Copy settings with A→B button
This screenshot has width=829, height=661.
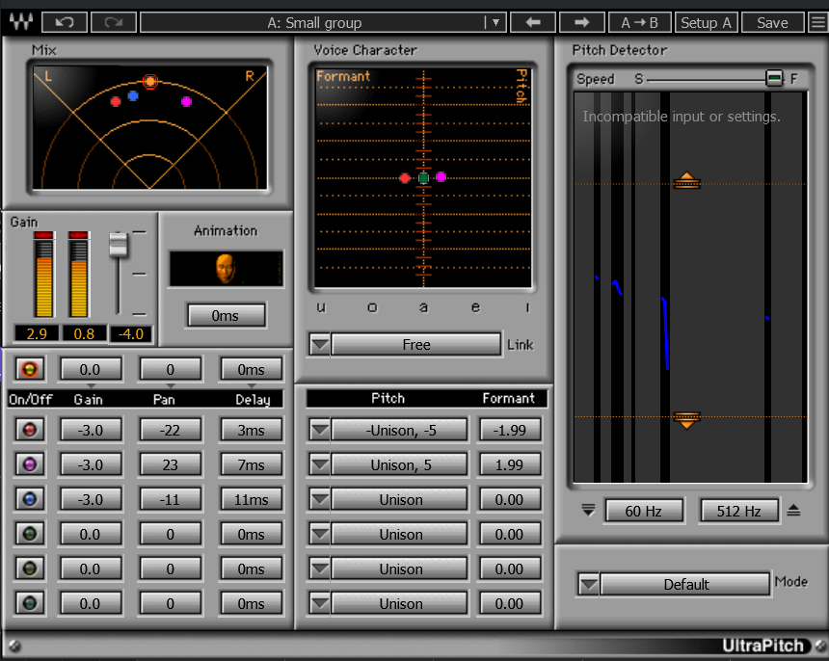click(x=640, y=23)
